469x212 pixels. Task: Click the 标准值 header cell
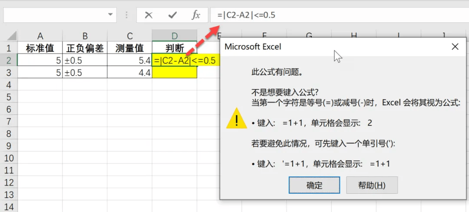pos(40,48)
